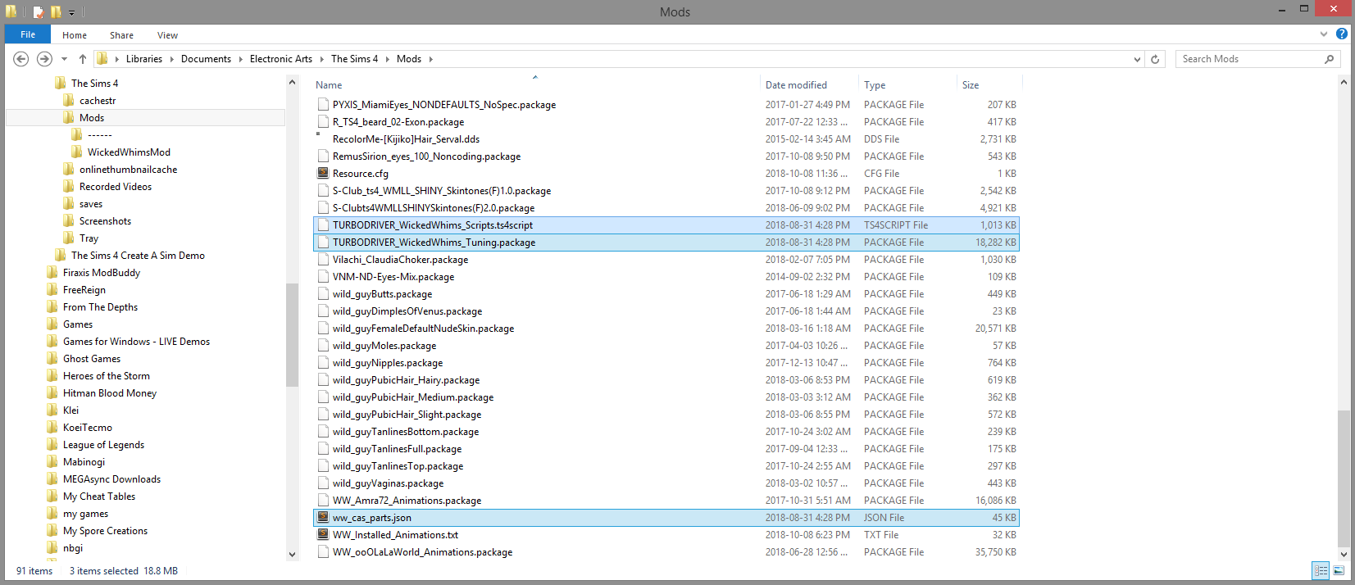The image size is (1355, 585).
Task: Open the Help question mark icon
Action: tap(1341, 34)
